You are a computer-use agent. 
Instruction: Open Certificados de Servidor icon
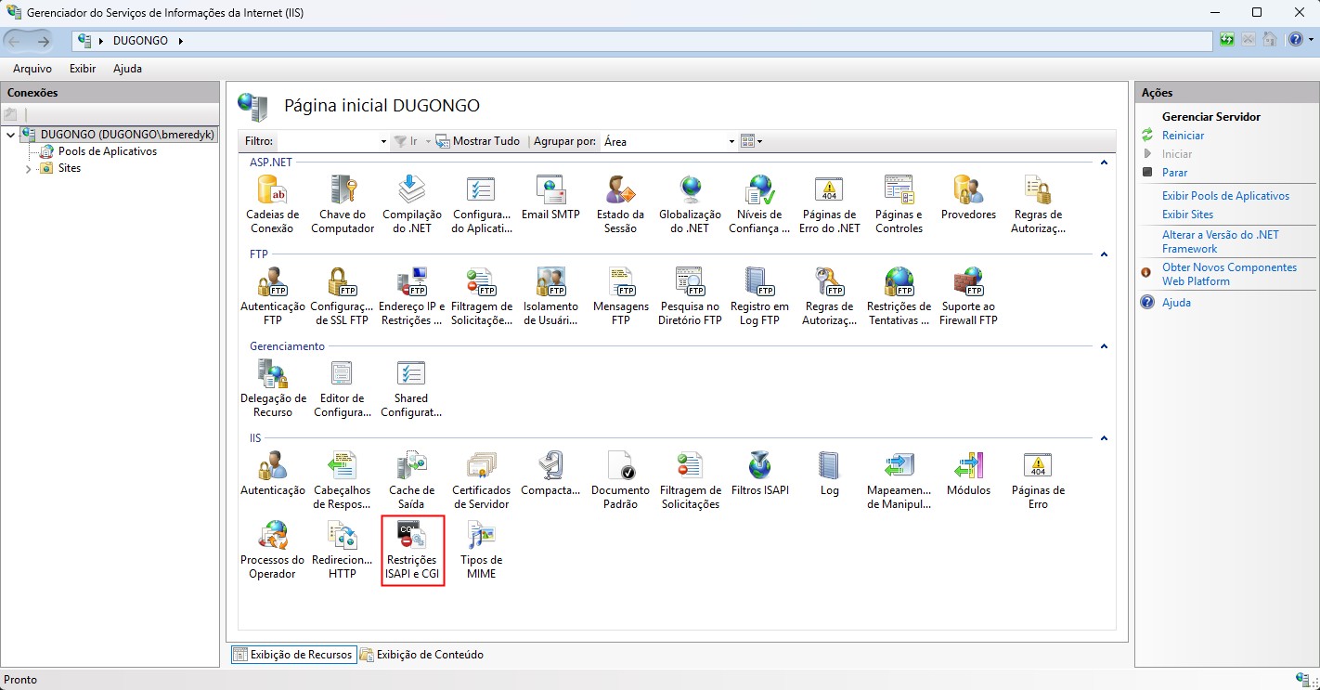click(481, 480)
